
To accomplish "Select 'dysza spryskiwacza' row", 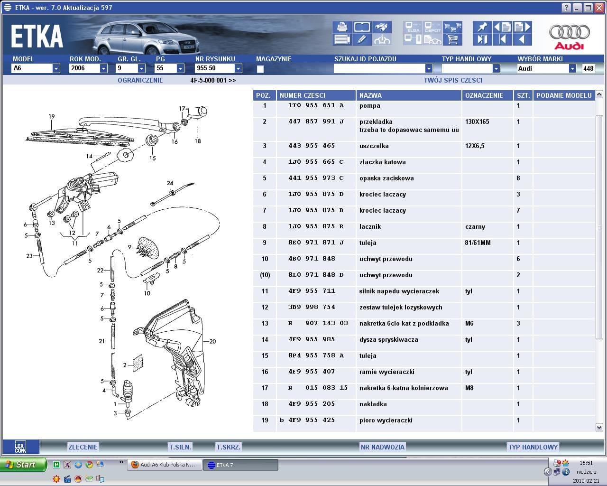I will pos(424,339).
